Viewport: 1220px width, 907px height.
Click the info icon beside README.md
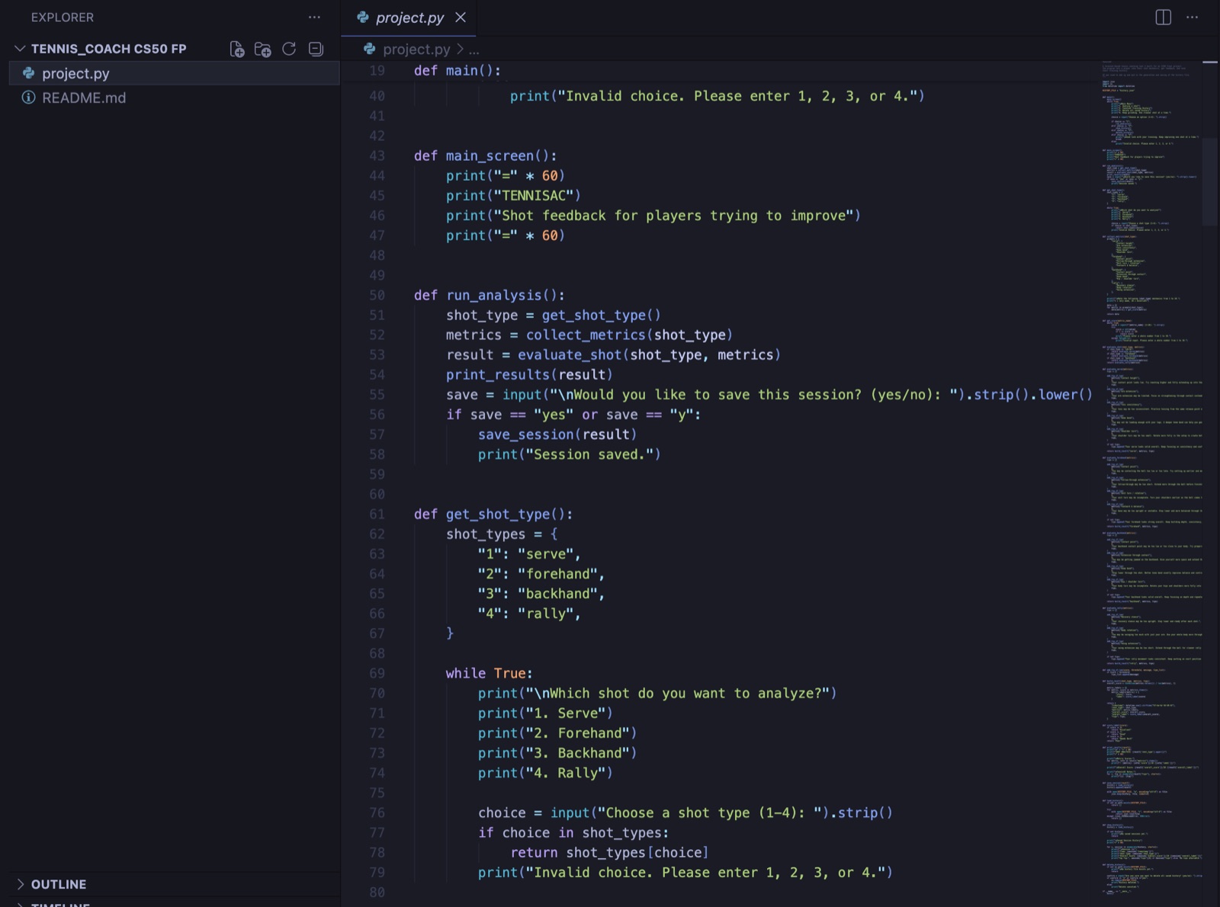tap(28, 98)
